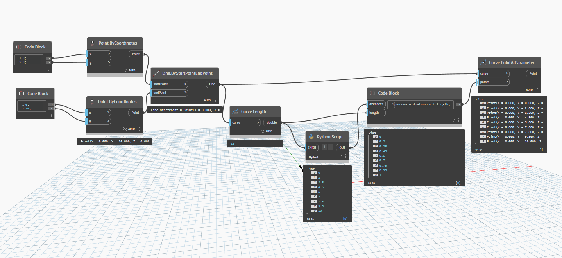The image size is (562, 258).
Task: Click code field with params = distances / length
Action: (421, 104)
